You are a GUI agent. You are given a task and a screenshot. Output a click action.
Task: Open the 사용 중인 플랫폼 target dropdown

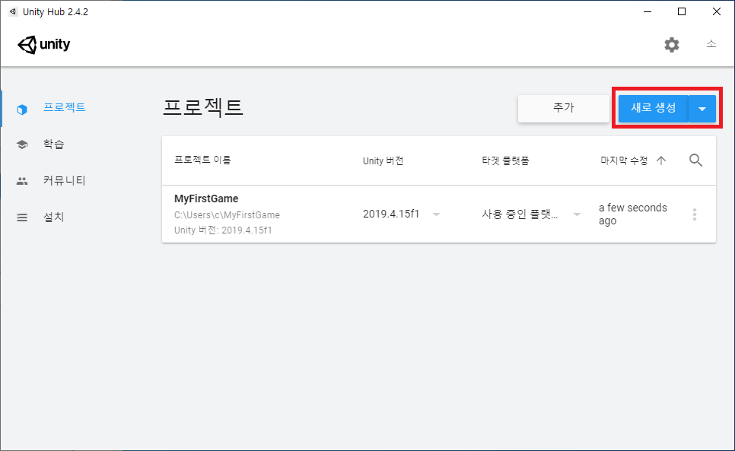(x=532, y=214)
